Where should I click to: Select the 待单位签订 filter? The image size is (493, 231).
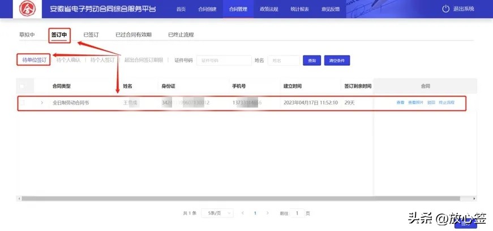click(x=34, y=60)
